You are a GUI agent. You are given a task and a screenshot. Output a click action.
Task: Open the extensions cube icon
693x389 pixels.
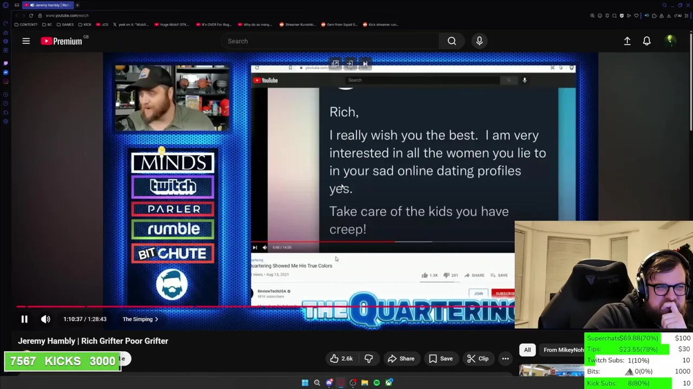tap(654, 16)
